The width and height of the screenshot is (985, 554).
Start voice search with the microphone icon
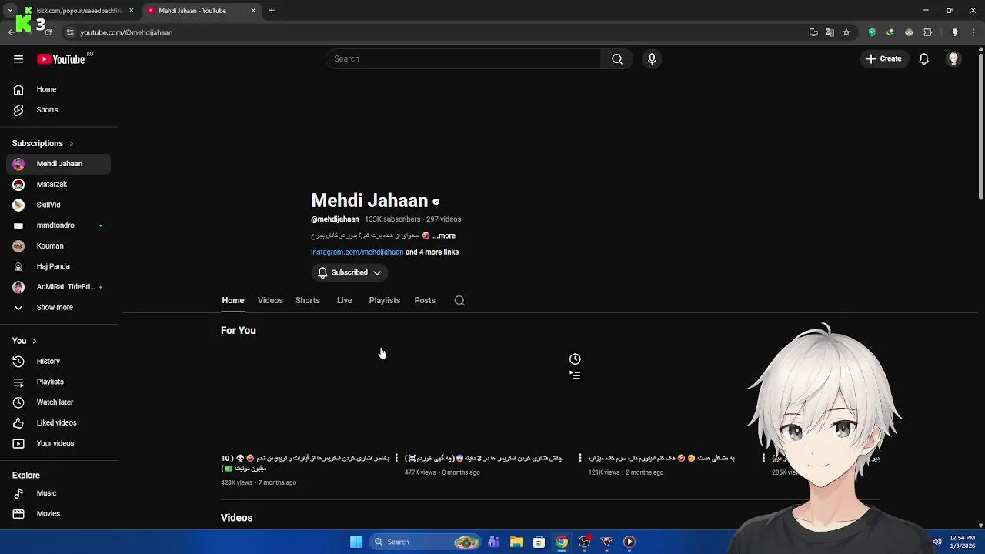(652, 59)
